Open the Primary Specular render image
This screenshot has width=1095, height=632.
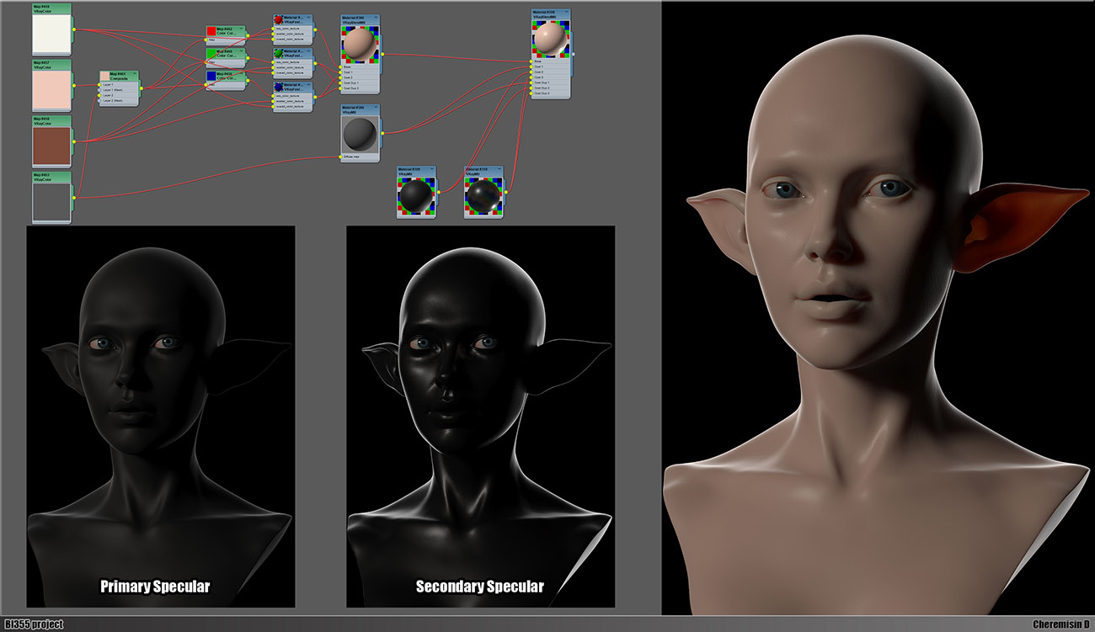(161, 412)
